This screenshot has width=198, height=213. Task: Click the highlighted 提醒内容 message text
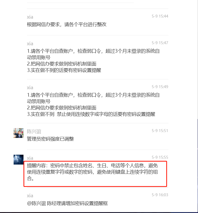[x=92, y=172]
